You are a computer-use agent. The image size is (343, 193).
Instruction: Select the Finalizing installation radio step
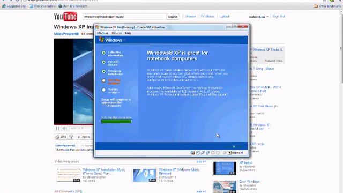pos(103,90)
